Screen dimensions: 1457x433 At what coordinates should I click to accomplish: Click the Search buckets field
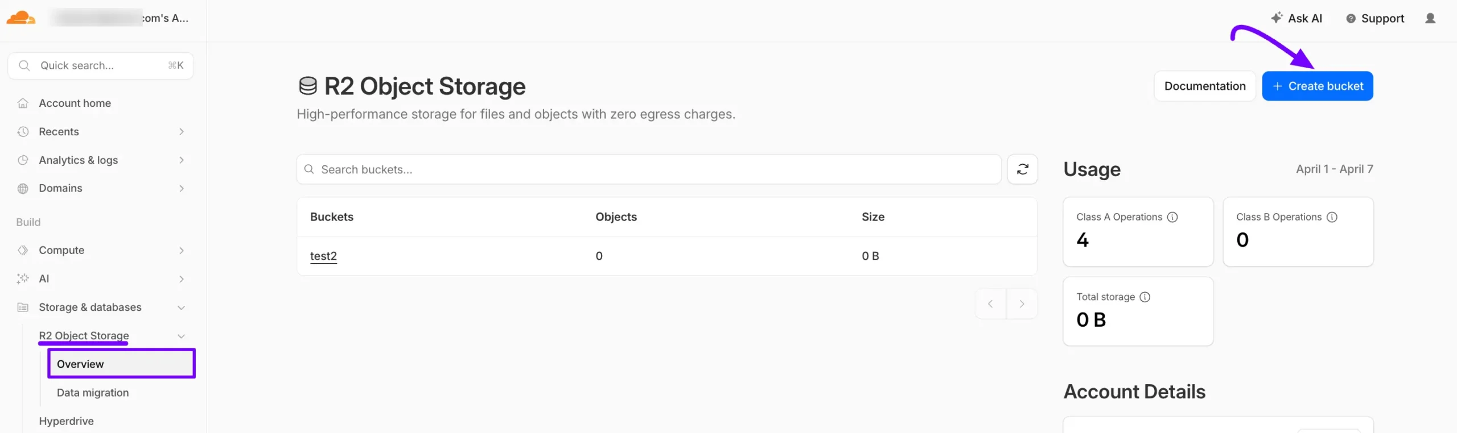(x=649, y=169)
